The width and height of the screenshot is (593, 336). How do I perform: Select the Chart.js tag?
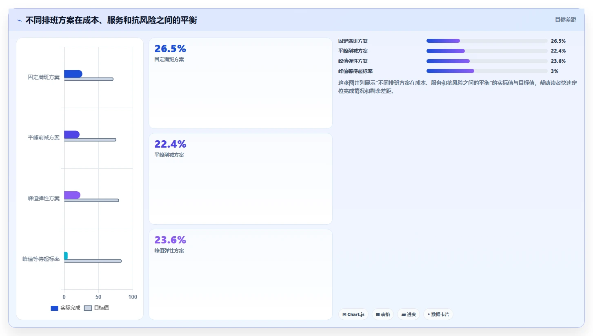click(353, 314)
